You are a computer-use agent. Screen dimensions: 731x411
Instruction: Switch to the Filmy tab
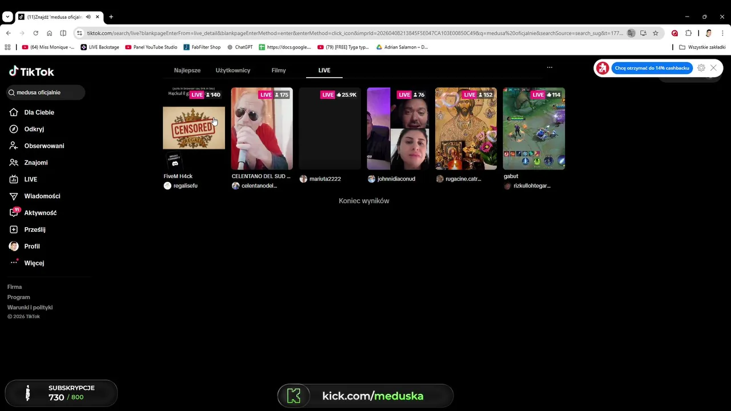click(x=279, y=70)
